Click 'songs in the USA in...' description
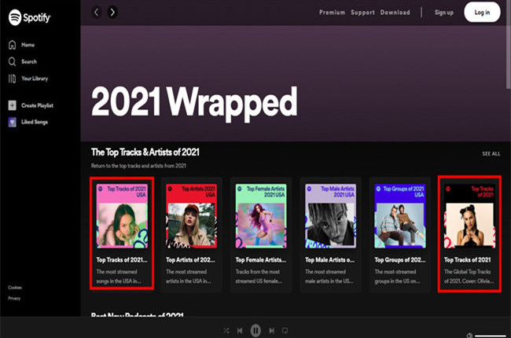Screen dimensions: 511x338 [119, 281]
